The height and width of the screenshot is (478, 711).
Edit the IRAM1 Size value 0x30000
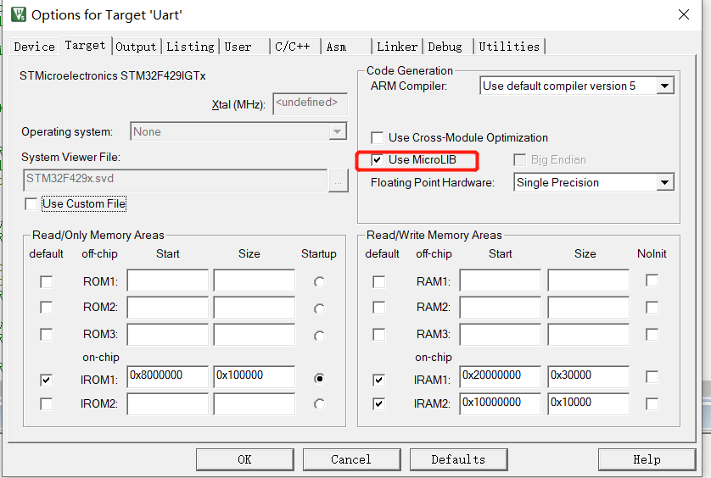(x=589, y=377)
